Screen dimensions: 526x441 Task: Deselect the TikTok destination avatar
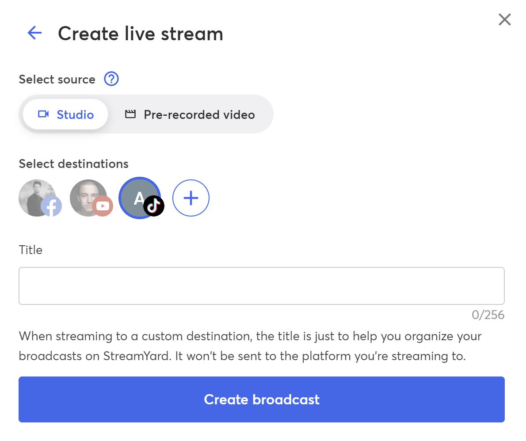(x=141, y=198)
